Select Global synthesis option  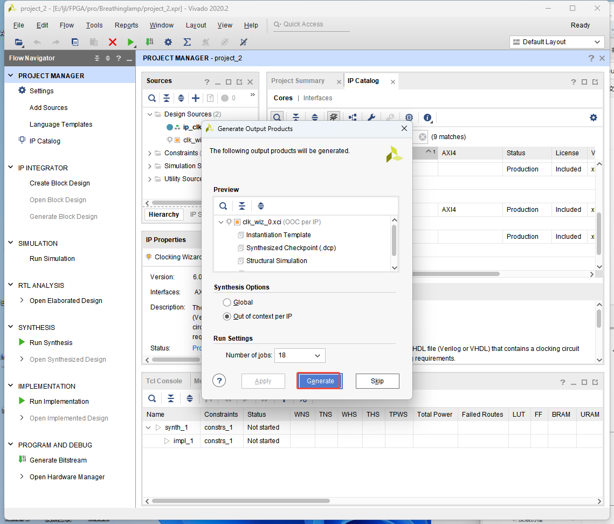tap(227, 302)
